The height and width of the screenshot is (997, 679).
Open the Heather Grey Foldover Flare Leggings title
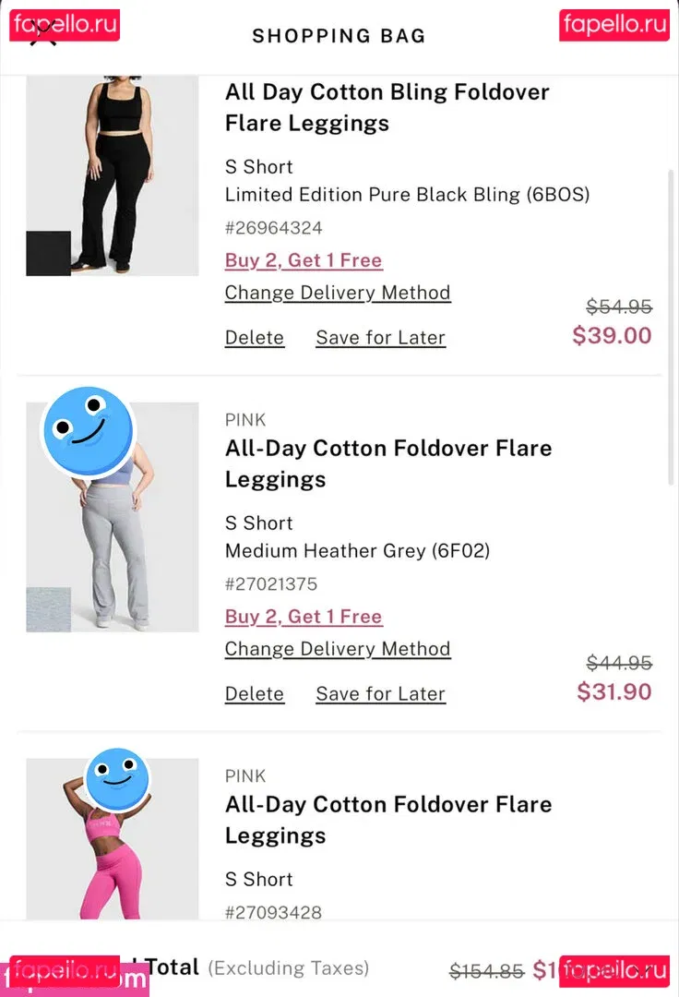pyautogui.click(x=388, y=463)
